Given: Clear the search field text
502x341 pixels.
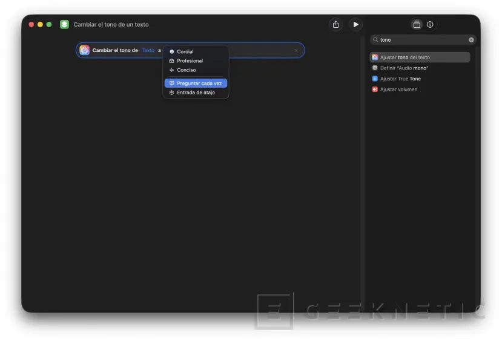Looking at the screenshot, I should point(471,40).
